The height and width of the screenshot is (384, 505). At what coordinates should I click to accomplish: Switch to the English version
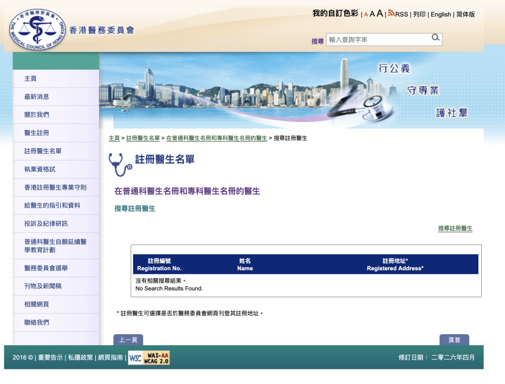coord(440,14)
